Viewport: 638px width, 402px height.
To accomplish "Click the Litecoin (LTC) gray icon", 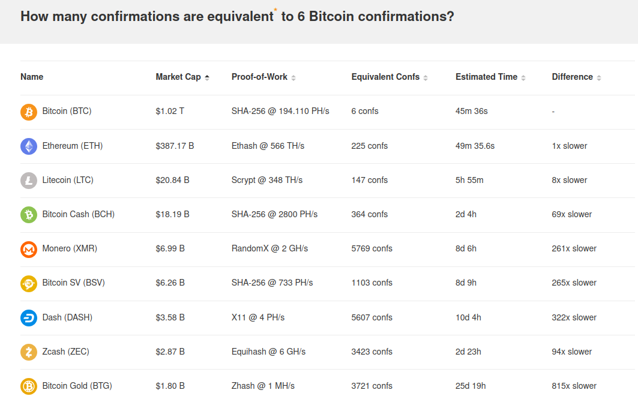I will 29,180.
